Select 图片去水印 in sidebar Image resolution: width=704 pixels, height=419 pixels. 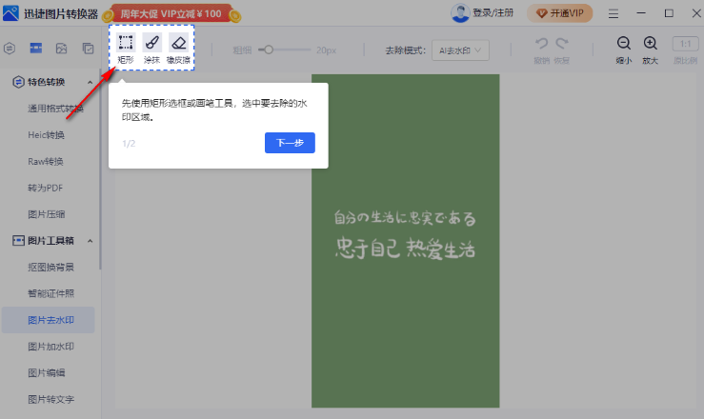click(48, 320)
